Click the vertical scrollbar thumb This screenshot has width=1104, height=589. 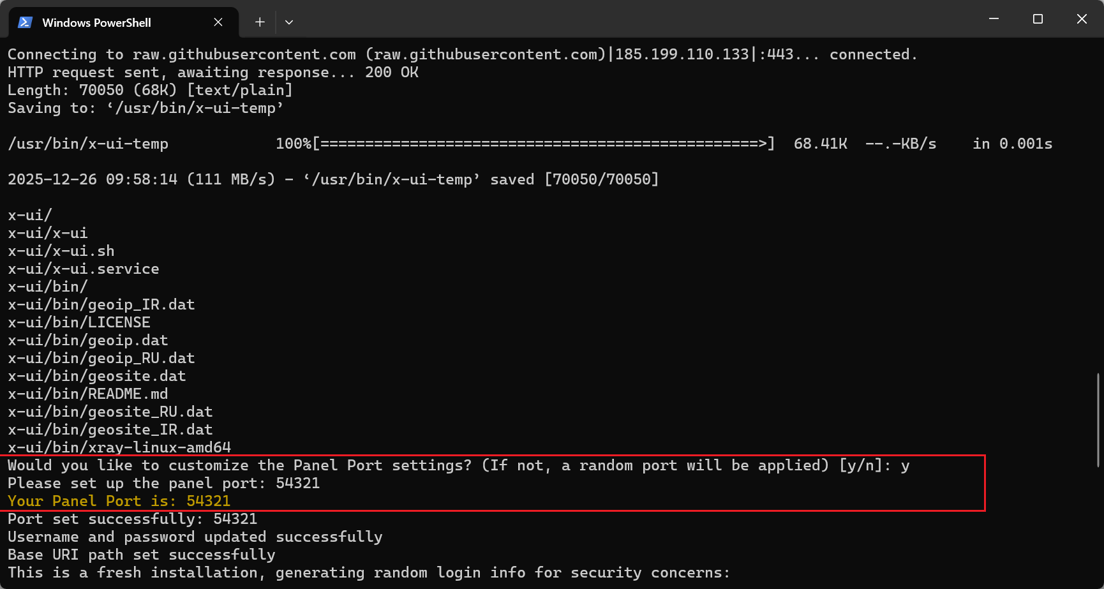tap(1099, 420)
